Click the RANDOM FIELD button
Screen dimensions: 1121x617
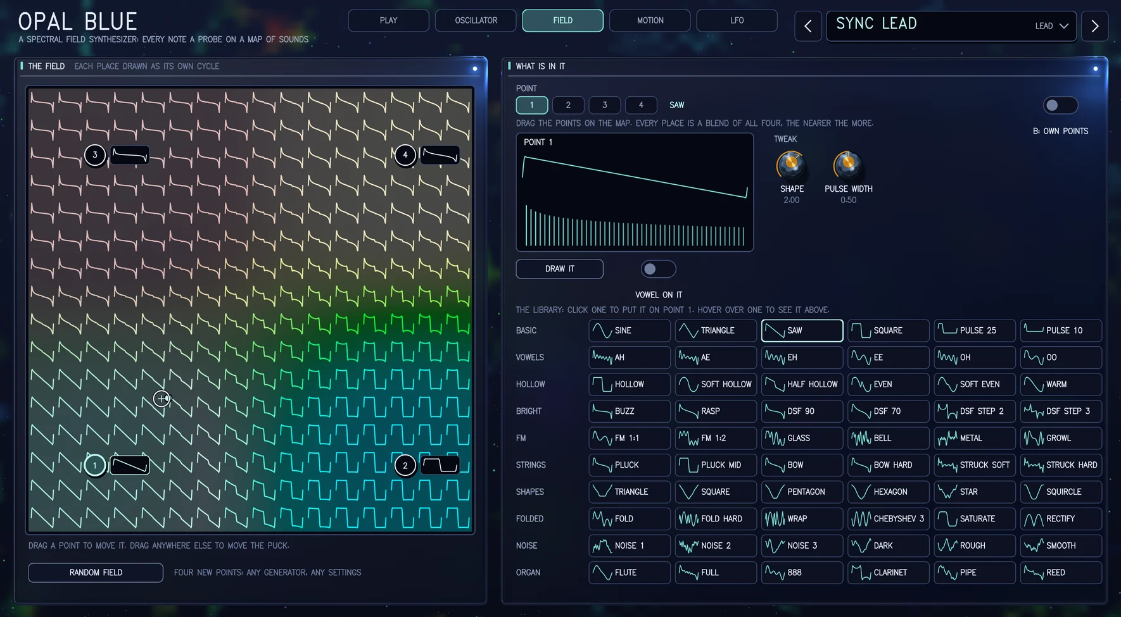(96, 573)
